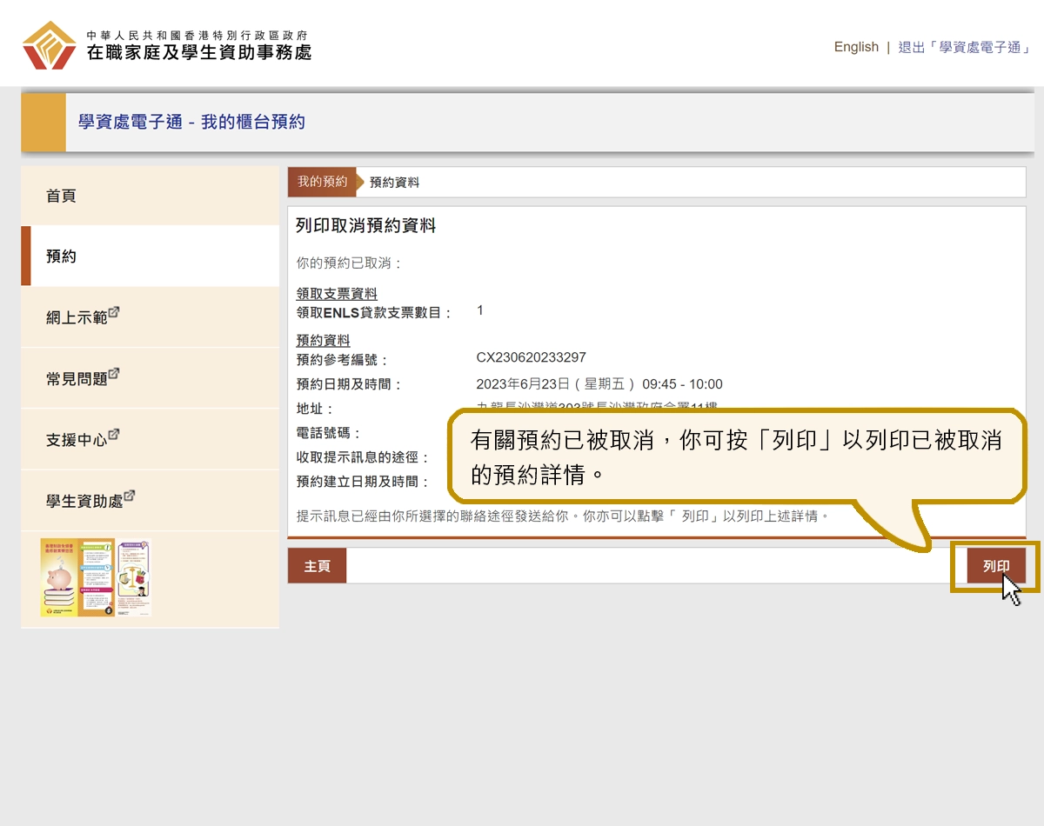The image size is (1044, 826).
Task: Click the 在職家庭及學生資助事務處 logo icon
Action: 48,43
